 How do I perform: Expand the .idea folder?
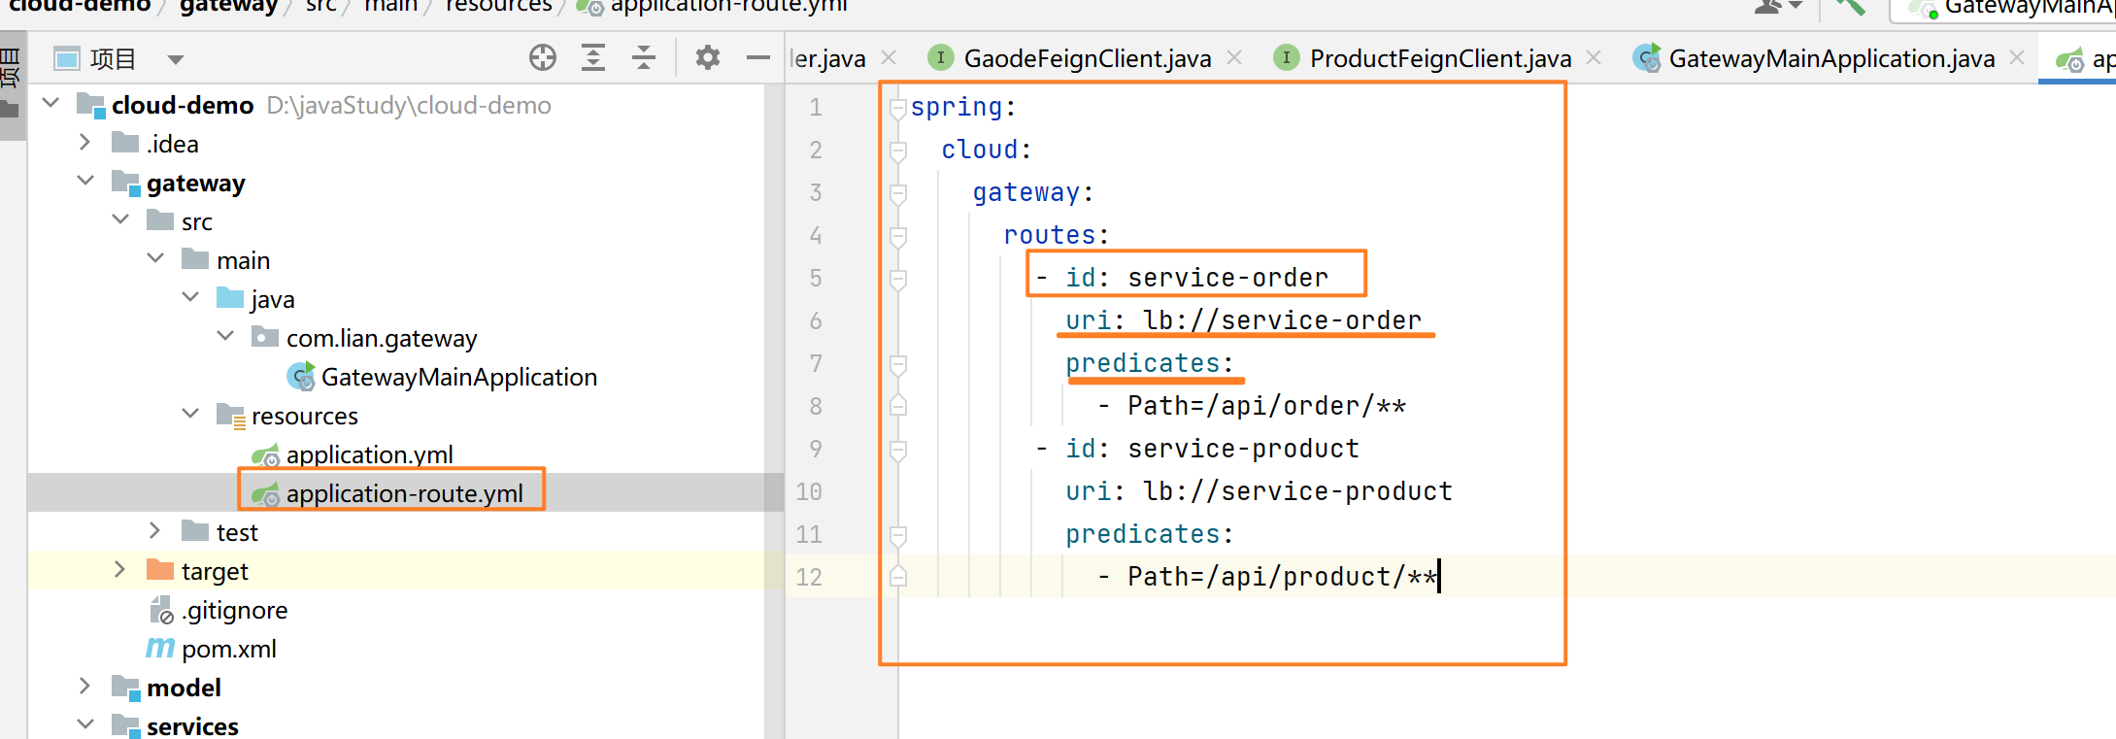pyautogui.click(x=85, y=143)
